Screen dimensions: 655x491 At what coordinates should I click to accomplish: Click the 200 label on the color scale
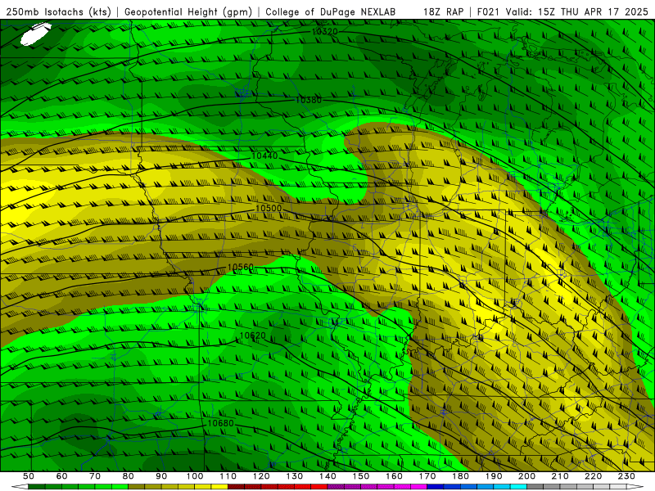(526, 476)
